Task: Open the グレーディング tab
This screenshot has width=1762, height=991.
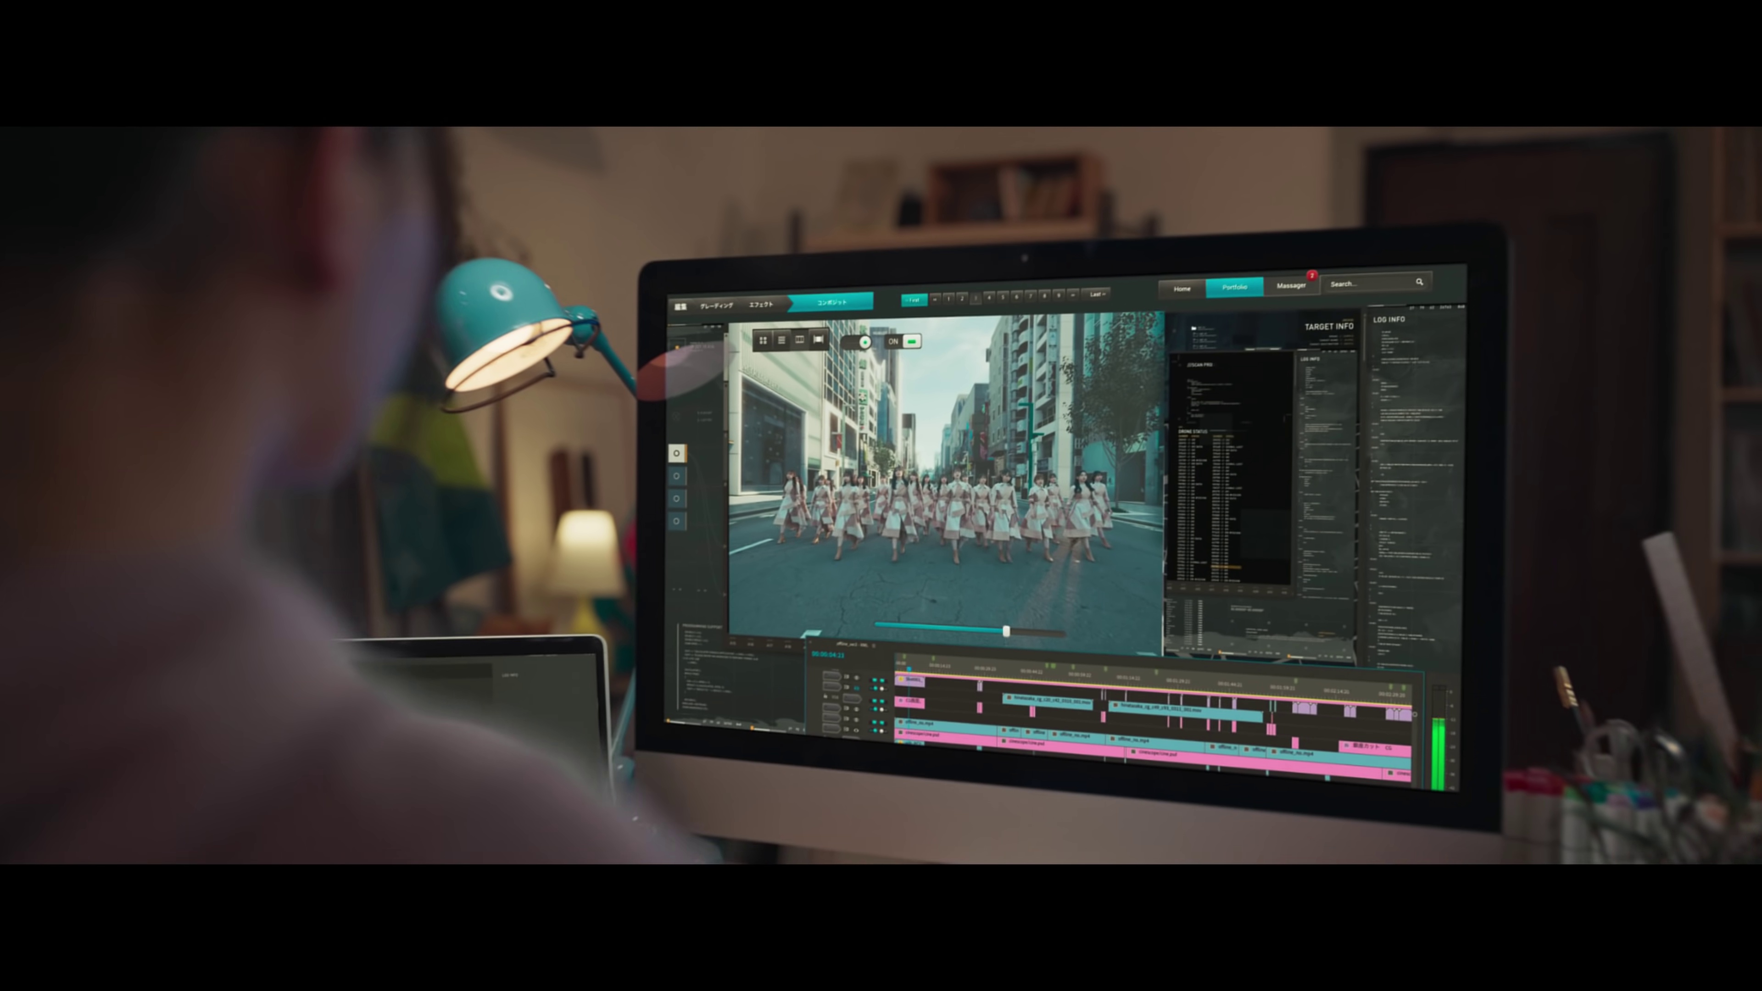Action: coord(716,306)
